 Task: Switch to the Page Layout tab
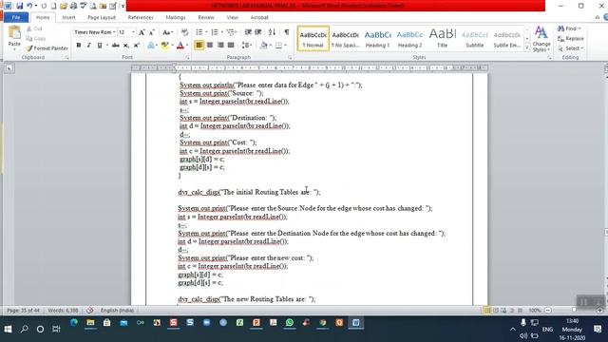[102, 17]
